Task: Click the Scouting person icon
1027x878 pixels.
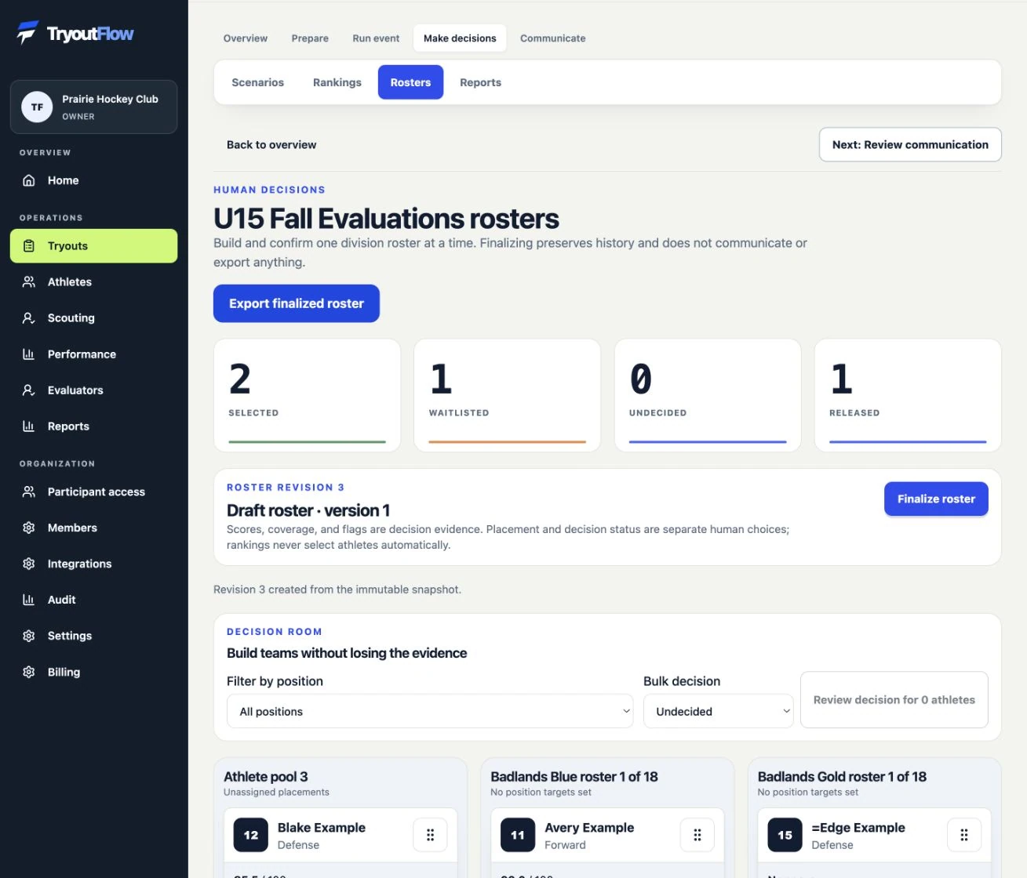Action: tap(29, 318)
